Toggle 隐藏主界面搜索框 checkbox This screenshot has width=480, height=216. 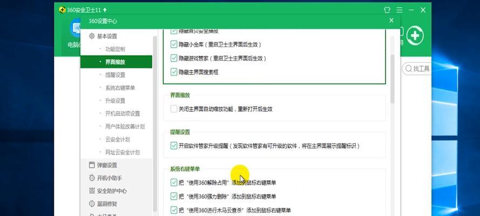pyautogui.click(x=173, y=72)
